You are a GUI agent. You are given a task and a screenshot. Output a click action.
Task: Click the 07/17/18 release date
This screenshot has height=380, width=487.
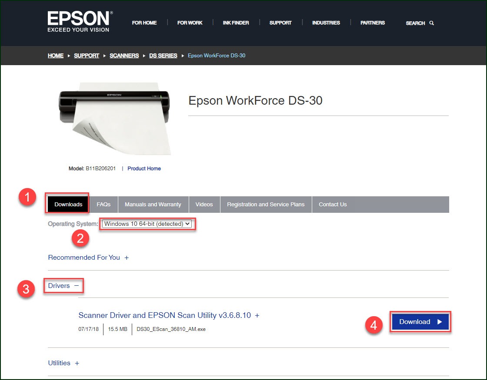click(89, 329)
